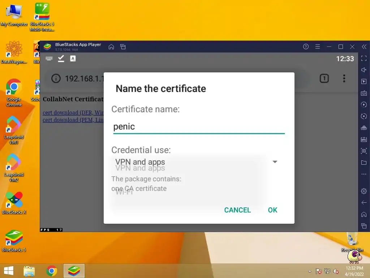
Task: Click the browser address bar 192.168.1
Action: point(84,79)
